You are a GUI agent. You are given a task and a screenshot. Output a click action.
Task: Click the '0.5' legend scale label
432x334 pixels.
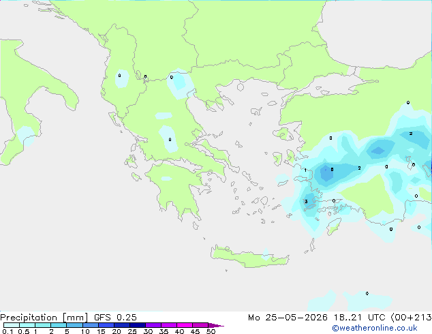click(x=23, y=331)
